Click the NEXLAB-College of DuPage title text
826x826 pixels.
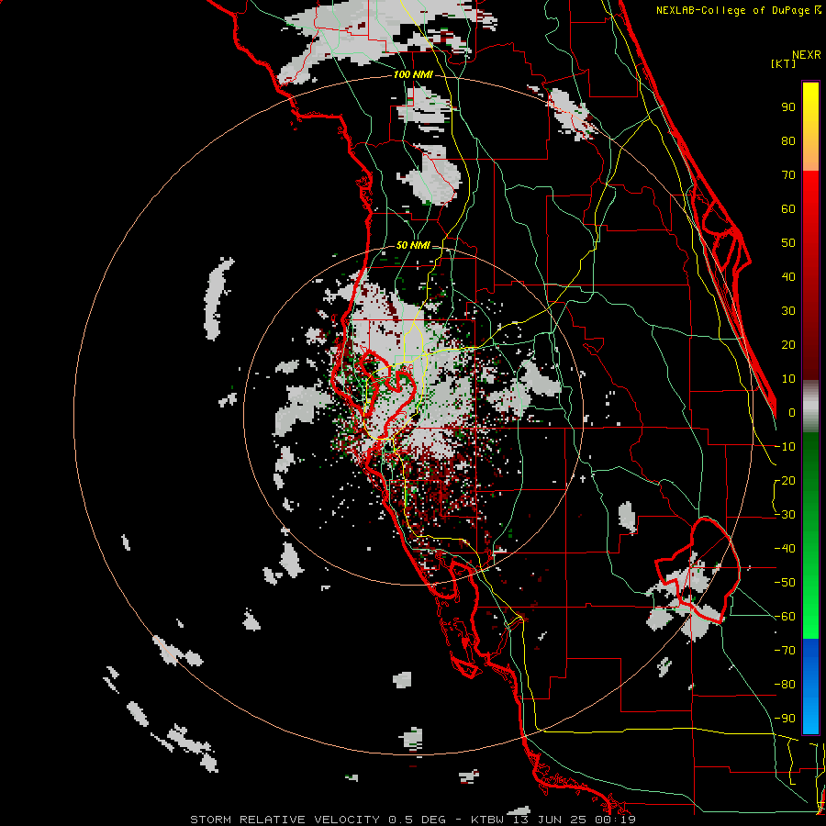tap(732, 10)
